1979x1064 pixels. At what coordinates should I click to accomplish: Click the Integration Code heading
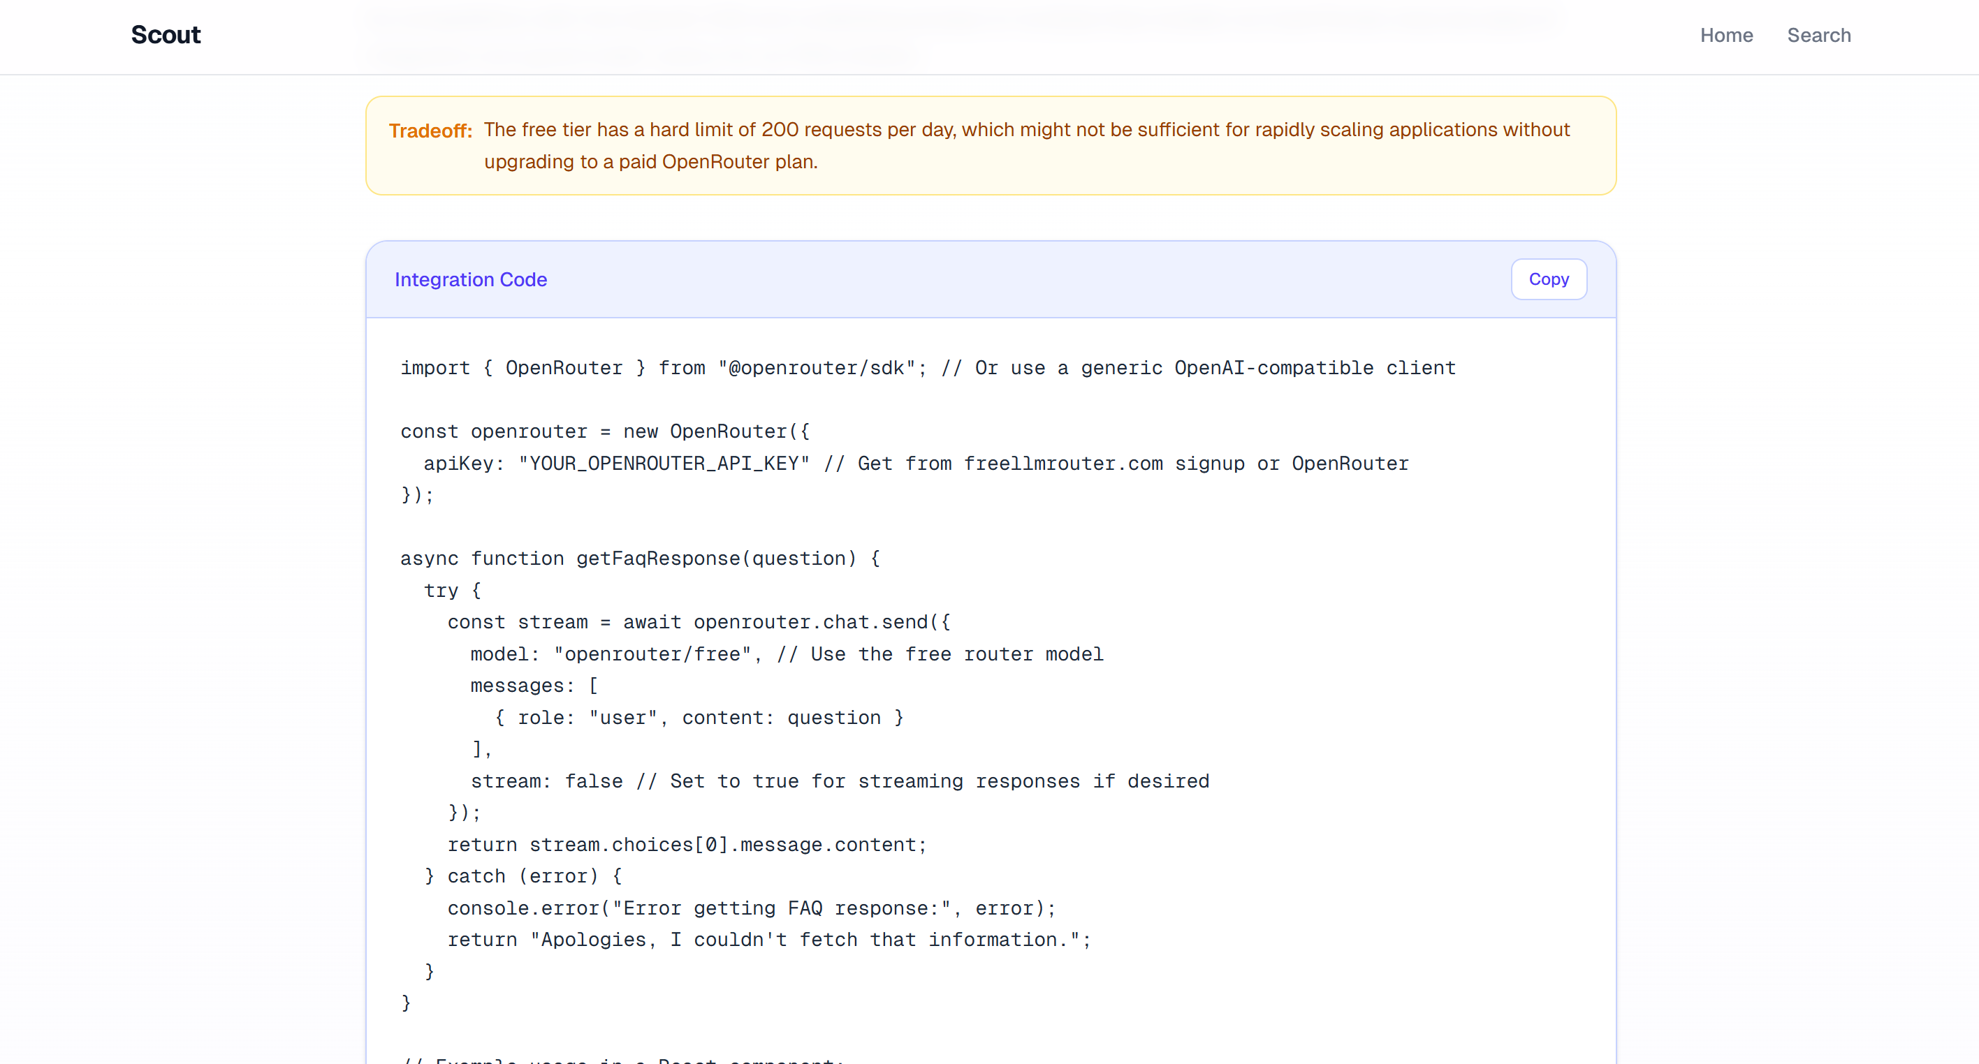tap(470, 279)
